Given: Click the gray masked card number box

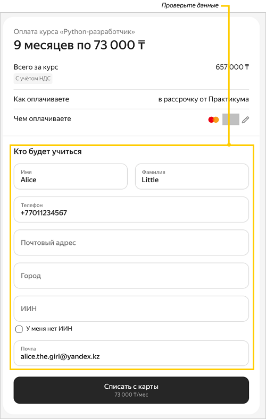Looking at the screenshot, I should pyautogui.click(x=231, y=119).
